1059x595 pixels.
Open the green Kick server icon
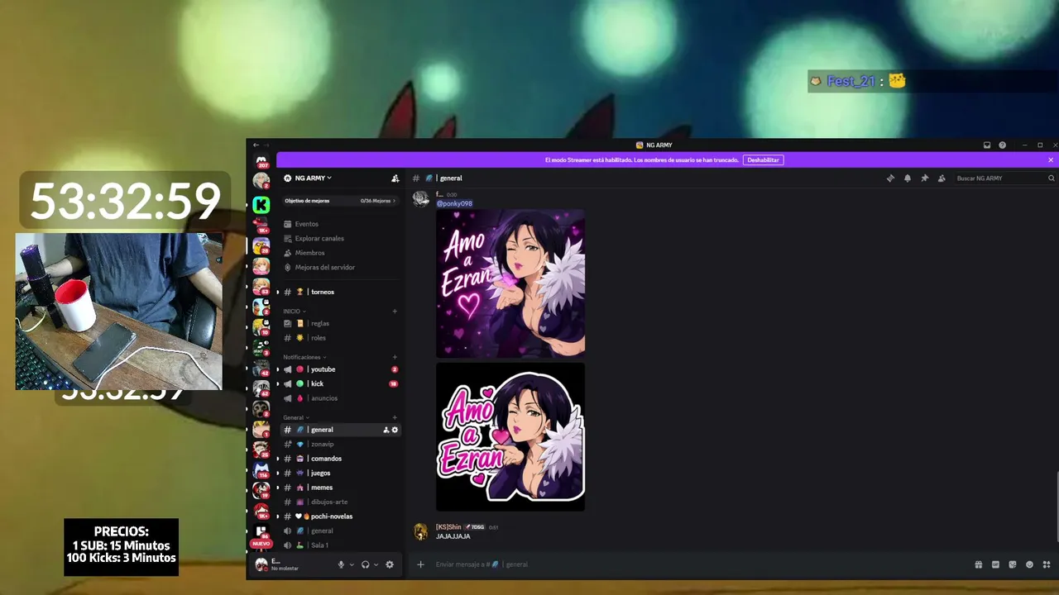[x=261, y=205]
